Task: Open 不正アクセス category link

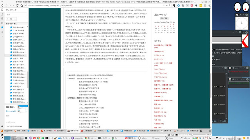Action: [x=161, y=77]
